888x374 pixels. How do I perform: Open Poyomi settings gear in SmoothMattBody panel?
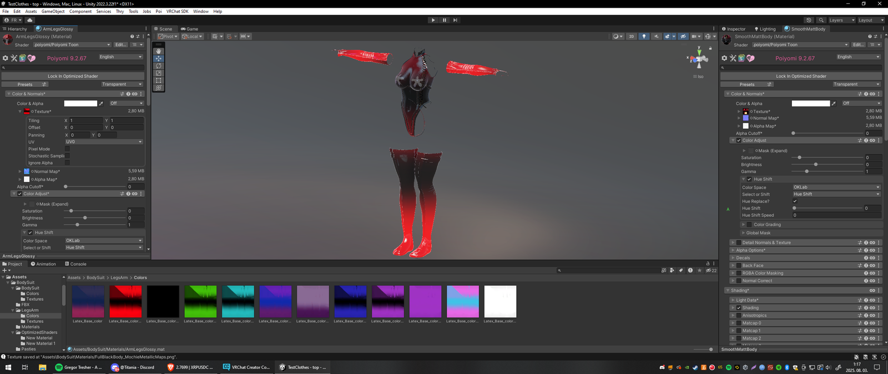pos(724,58)
